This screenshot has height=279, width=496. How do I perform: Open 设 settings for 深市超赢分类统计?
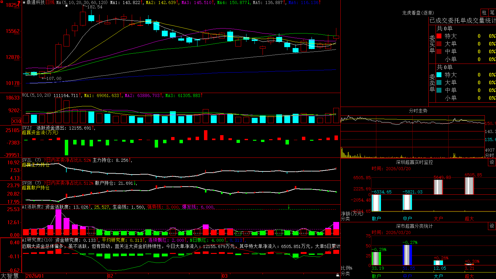(x=492, y=226)
